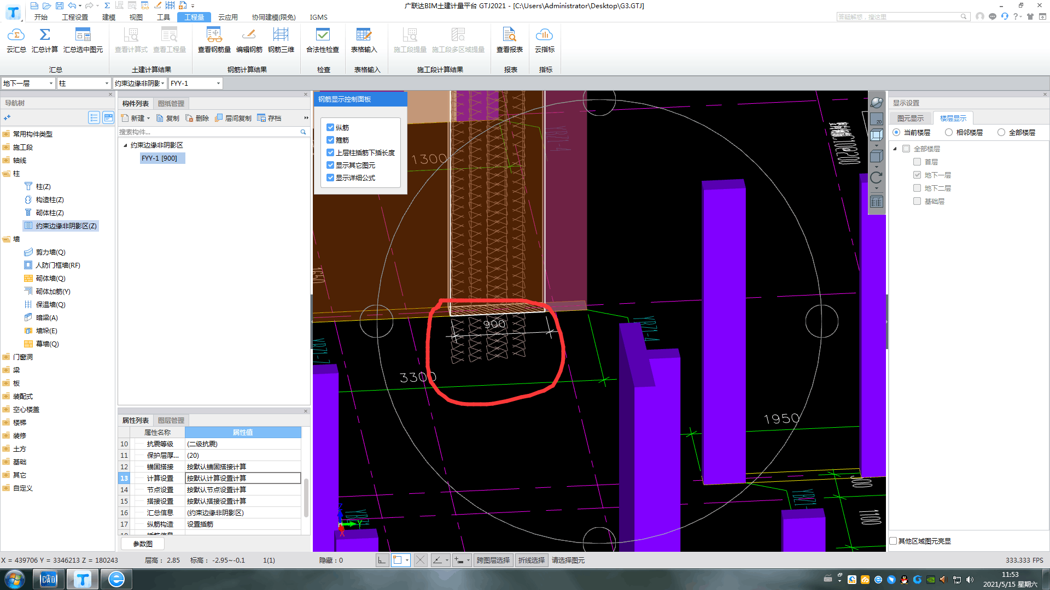
Task: Check the 首层 floor checkbox
Action: click(917, 162)
